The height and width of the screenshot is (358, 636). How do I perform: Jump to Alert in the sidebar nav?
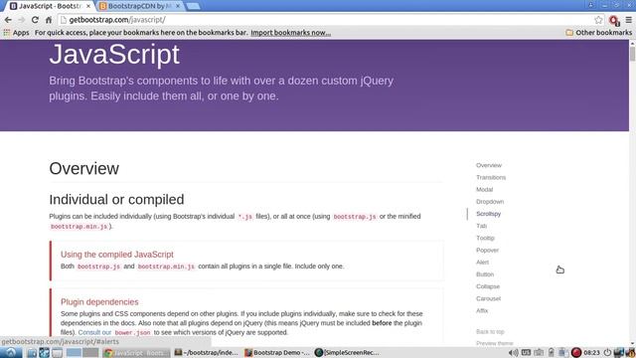(482, 263)
